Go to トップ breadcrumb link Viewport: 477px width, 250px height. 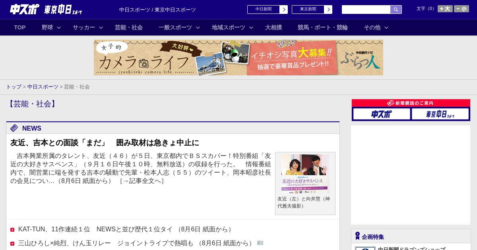coord(14,87)
